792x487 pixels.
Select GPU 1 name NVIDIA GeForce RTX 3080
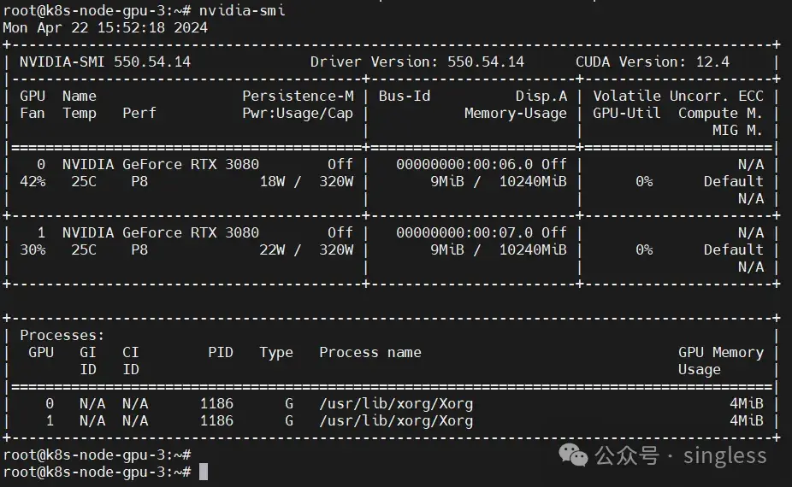click(161, 232)
